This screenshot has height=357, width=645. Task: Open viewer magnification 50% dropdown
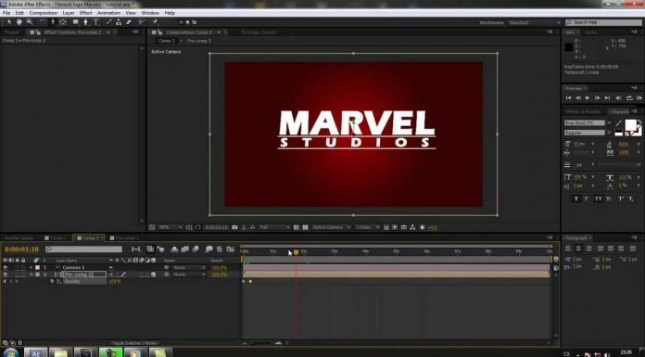[x=170, y=227]
